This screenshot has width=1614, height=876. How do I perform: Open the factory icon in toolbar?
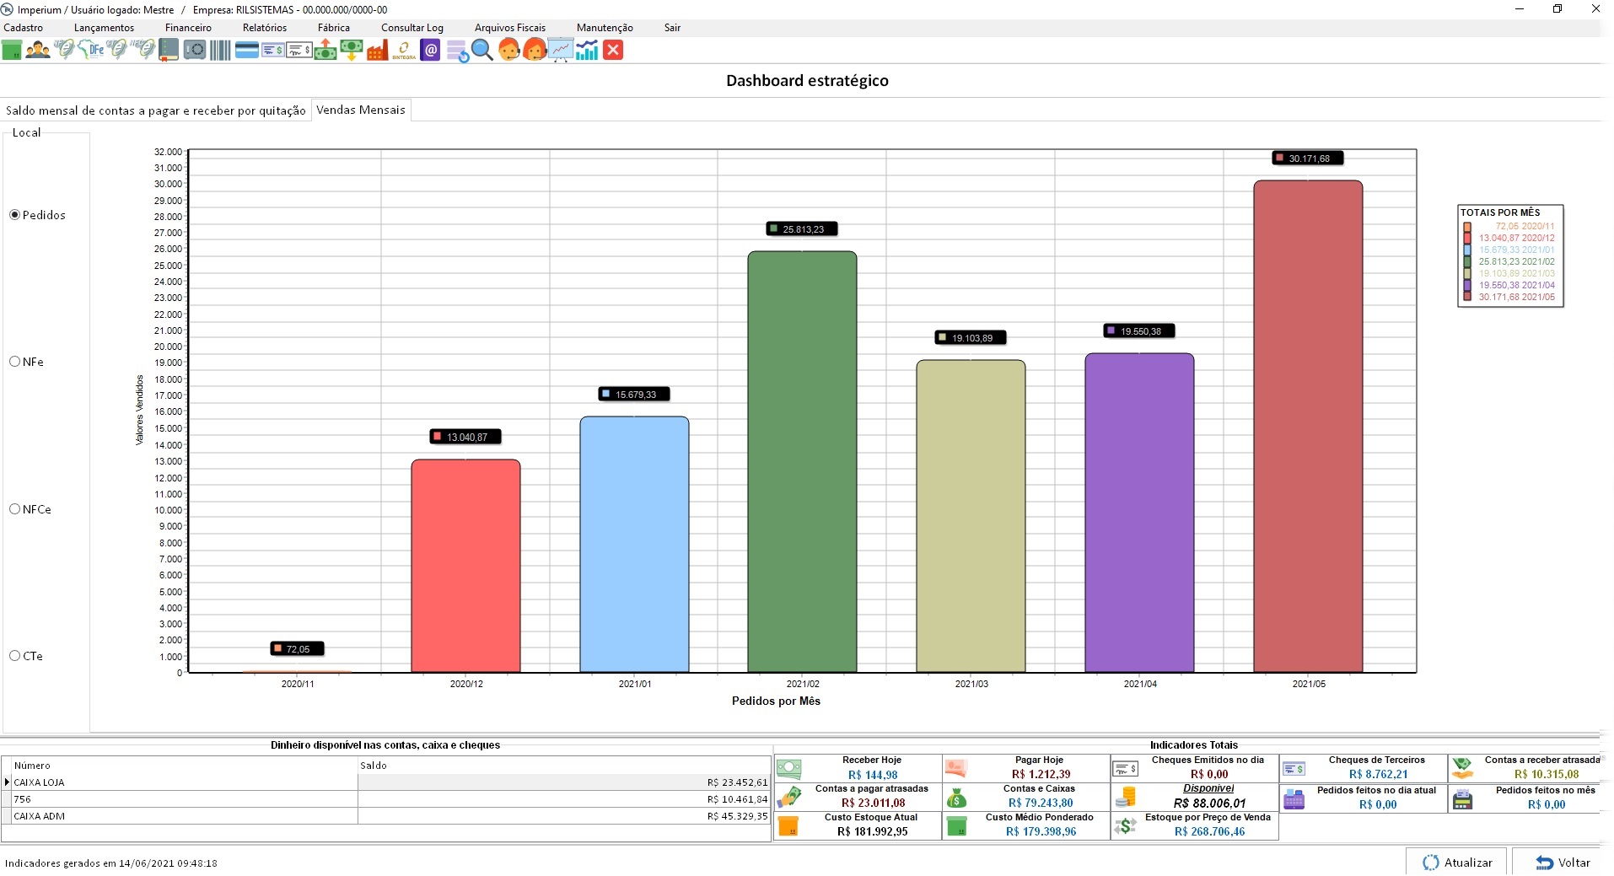(377, 51)
